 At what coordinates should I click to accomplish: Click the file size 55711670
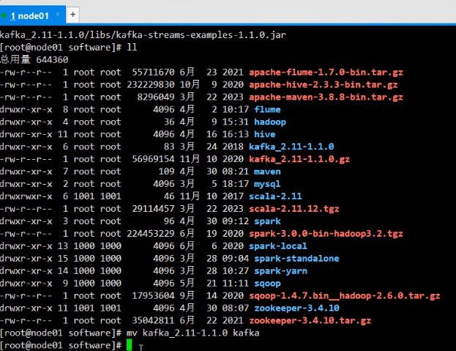click(153, 72)
